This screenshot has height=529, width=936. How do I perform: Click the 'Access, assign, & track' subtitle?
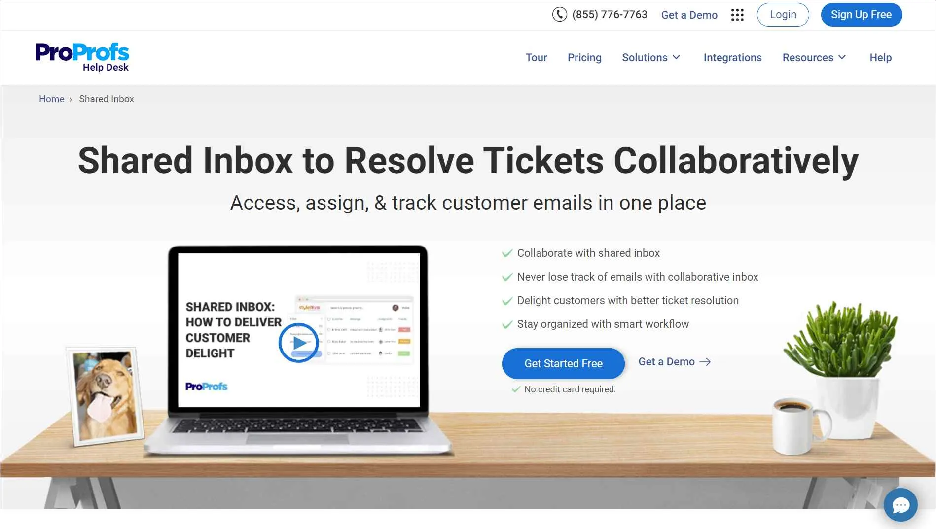pos(468,203)
